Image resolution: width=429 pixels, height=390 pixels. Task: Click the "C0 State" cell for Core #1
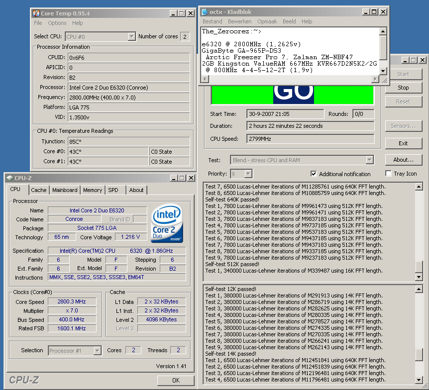170,162
